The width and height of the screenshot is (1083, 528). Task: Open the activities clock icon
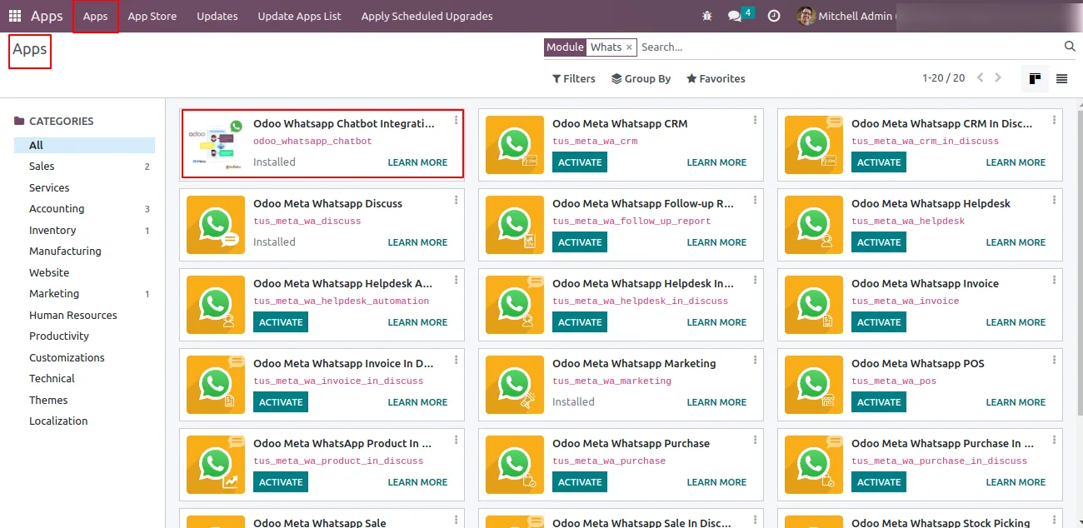click(x=774, y=16)
